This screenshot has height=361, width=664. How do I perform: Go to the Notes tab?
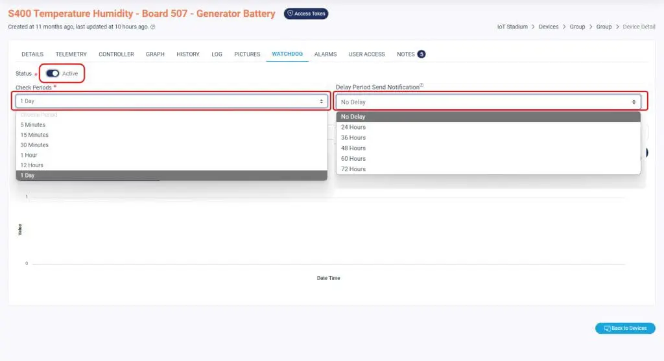[405, 54]
